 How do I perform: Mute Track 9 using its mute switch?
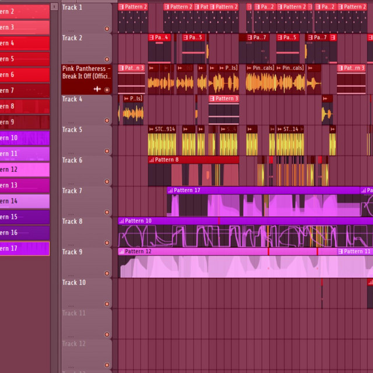(x=107, y=273)
